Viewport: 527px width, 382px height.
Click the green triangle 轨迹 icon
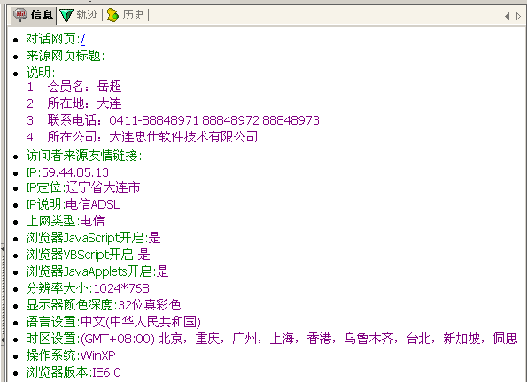(66, 15)
